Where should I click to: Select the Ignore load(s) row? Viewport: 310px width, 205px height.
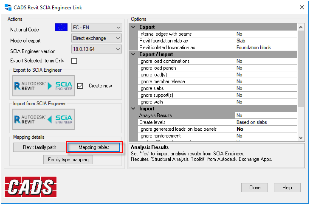[217, 75]
